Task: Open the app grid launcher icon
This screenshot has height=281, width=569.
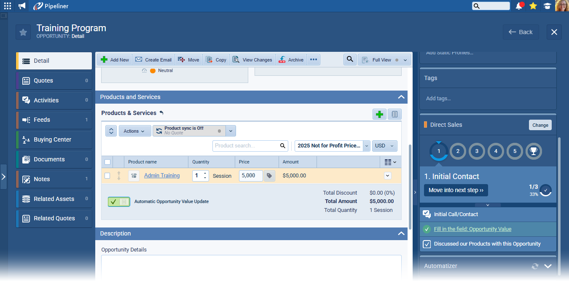Action: 8,6
